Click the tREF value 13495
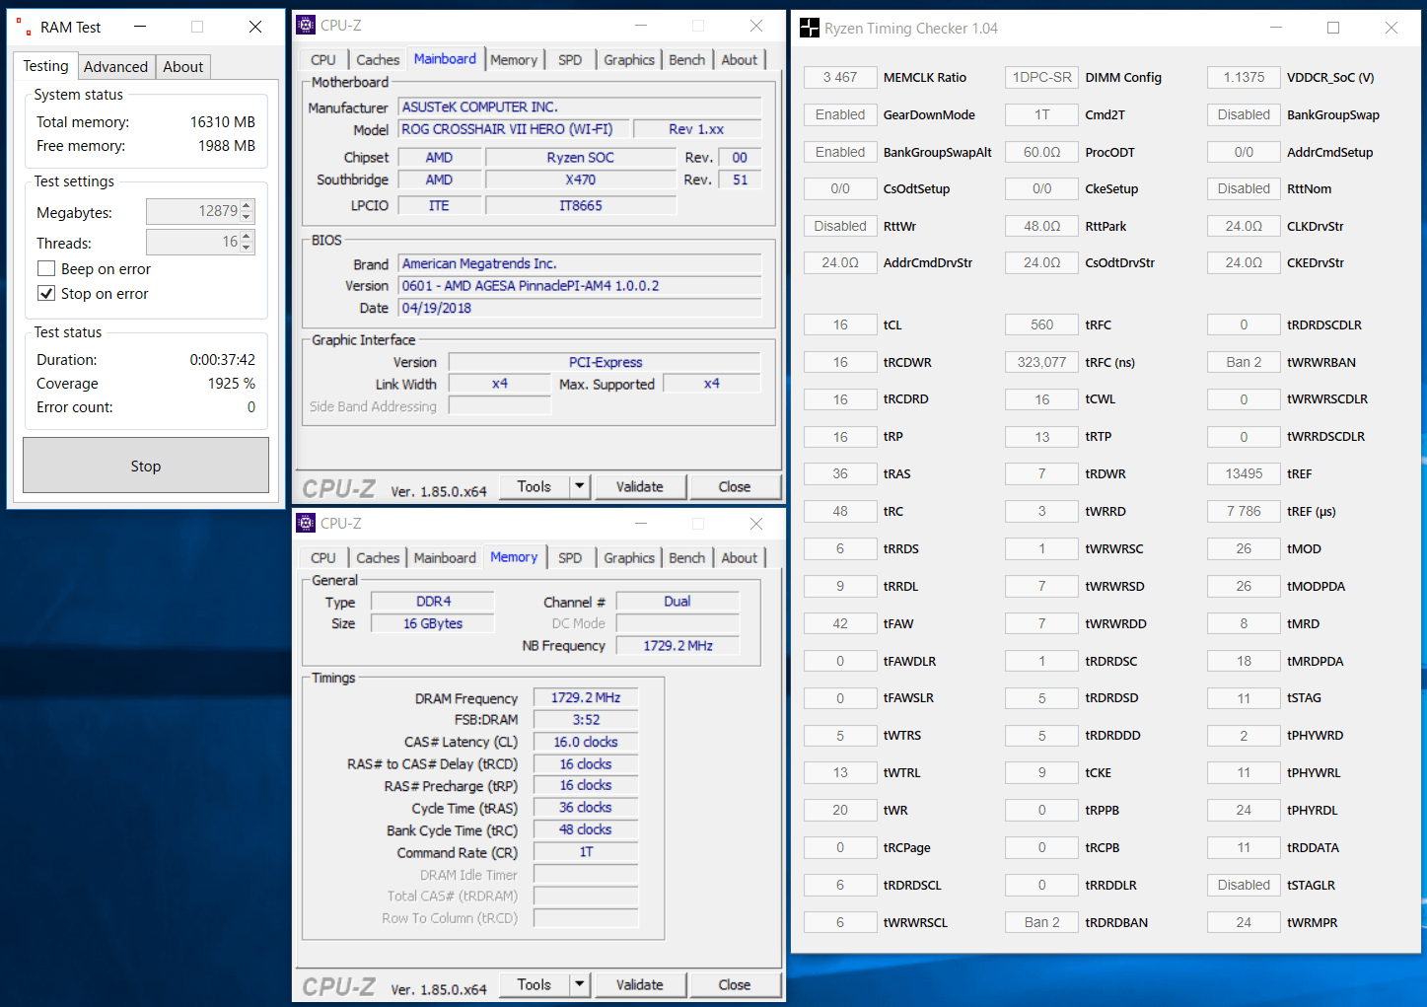The height and width of the screenshot is (1007, 1427). [1244, 473]
